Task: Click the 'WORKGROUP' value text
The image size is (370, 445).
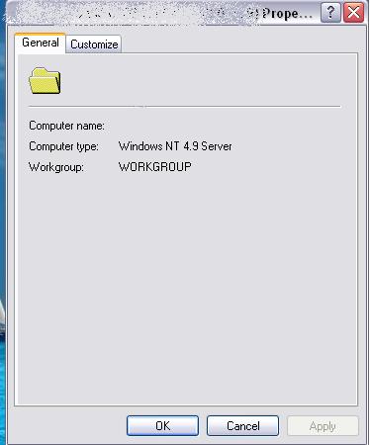Action: tap(155, 167)
